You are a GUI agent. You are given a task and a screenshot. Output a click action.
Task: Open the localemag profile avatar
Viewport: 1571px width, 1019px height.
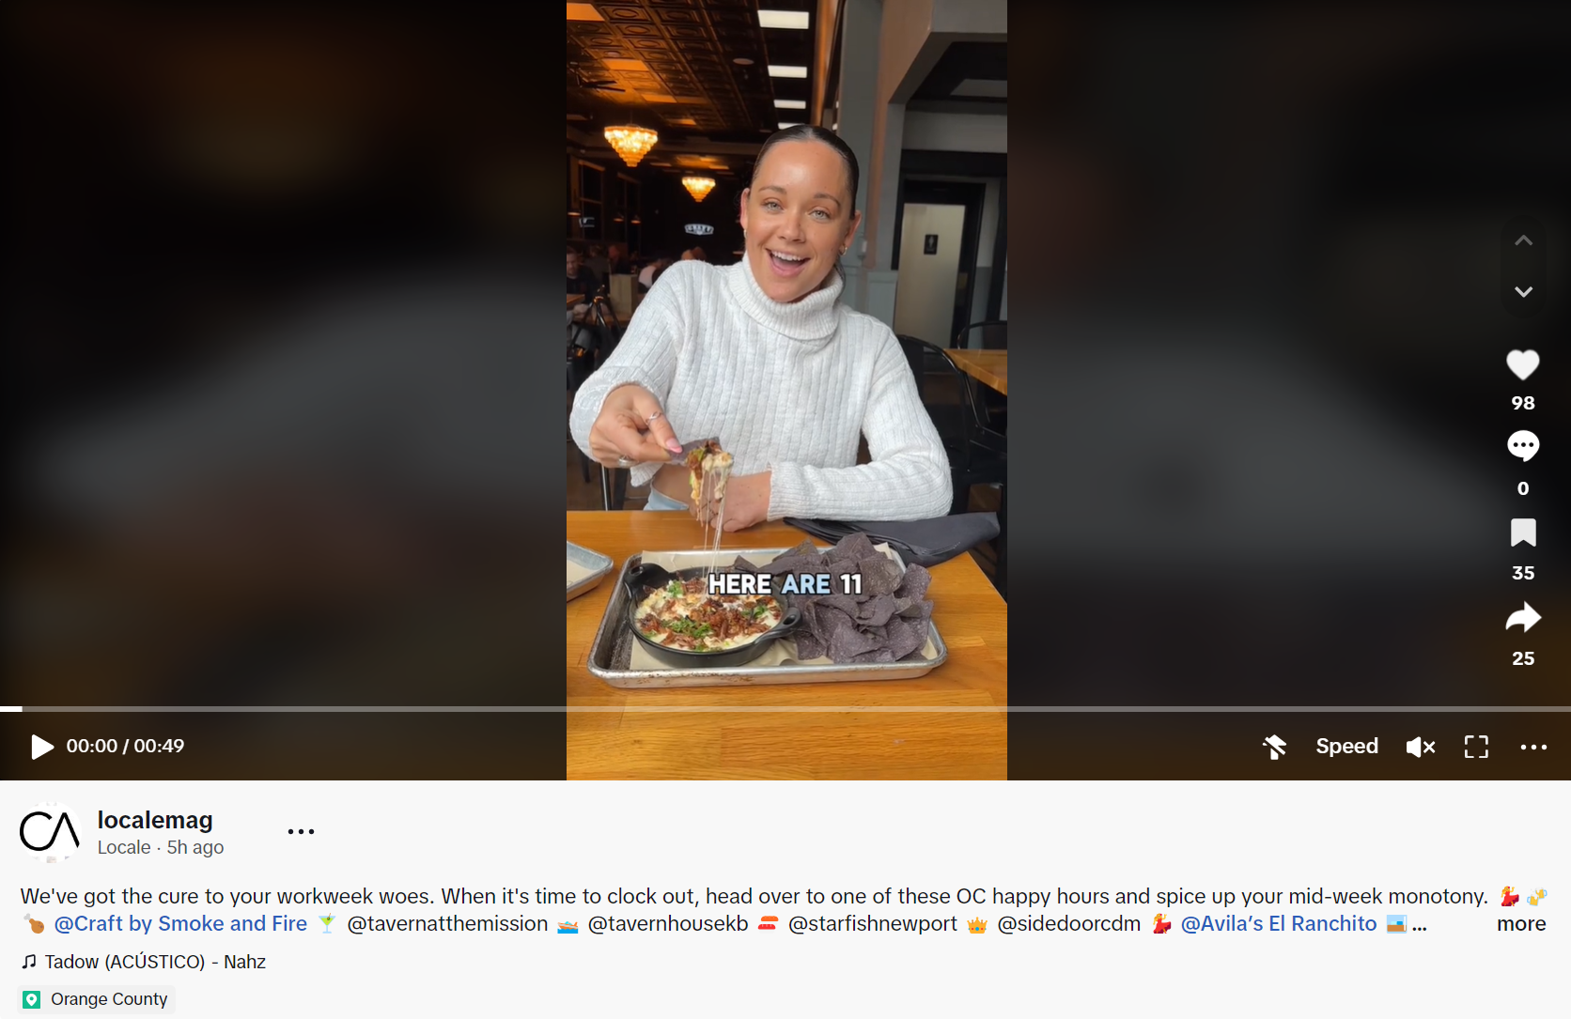(50, 832)
